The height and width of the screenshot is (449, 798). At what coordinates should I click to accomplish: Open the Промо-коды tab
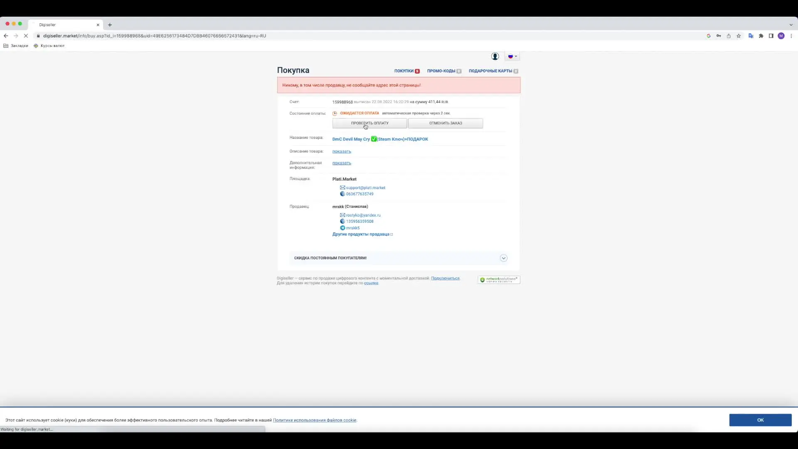coord(441,71)
